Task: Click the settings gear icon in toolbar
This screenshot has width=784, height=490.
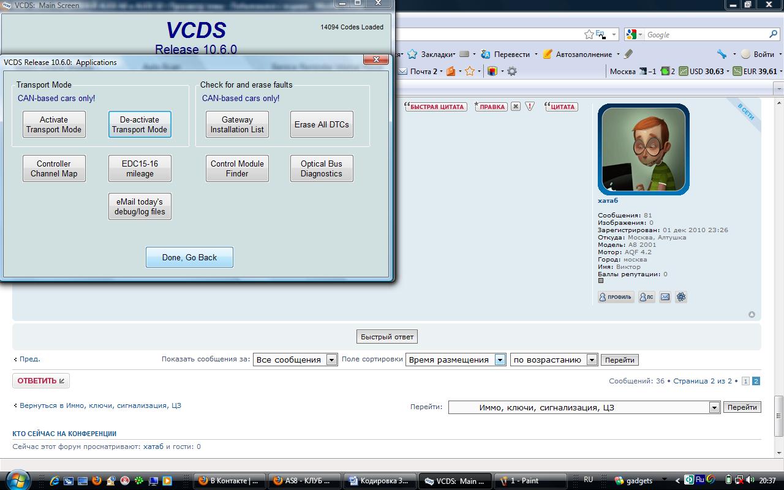Action: [x=512, y=71]
